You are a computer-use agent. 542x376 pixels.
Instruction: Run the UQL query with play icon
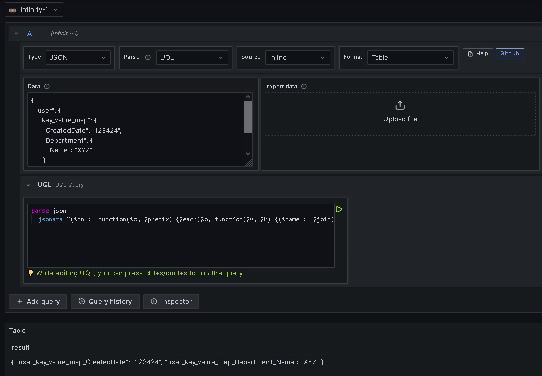coord(338,209)
